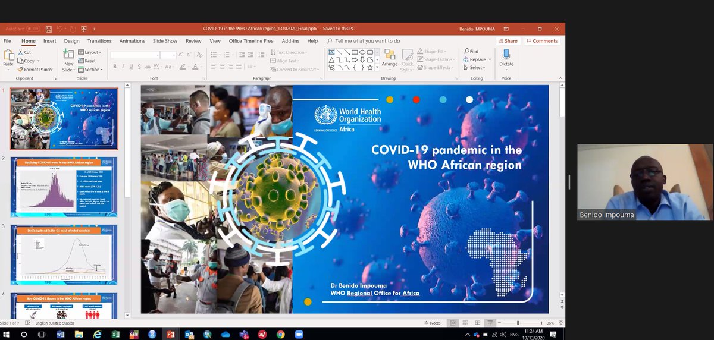Open the Slide Show tab
Image resolution: width=714 pixels, height=340 pixels.
click(165, 41)
